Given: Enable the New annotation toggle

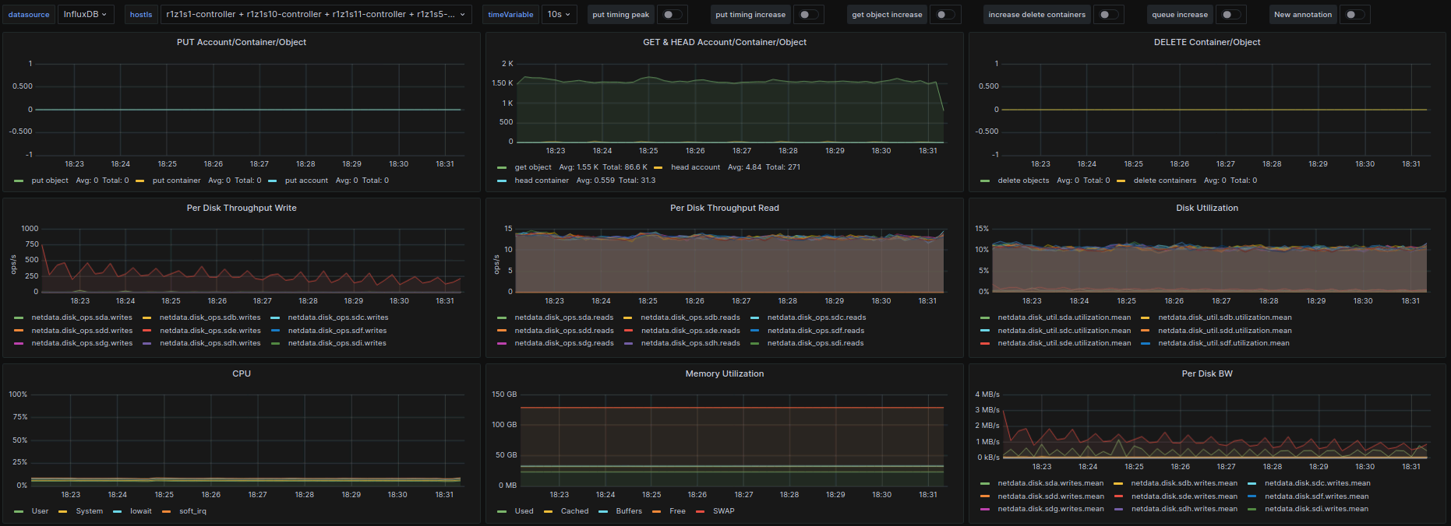Looking at the screenshot, I should pos(1354,15).
